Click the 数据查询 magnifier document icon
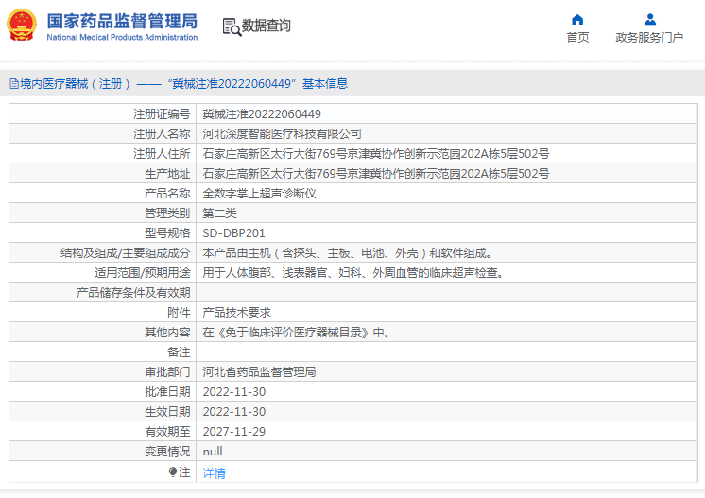The height and width of the screenshot is (498, 705). [x=231, y=26]
